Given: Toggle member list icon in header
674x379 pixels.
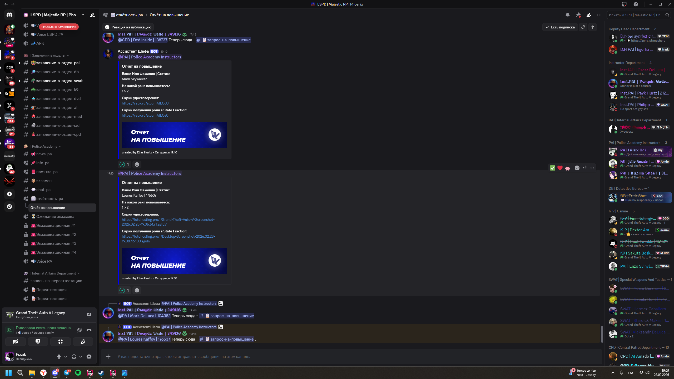Looking at the screenshot, I should click(589, 15).
